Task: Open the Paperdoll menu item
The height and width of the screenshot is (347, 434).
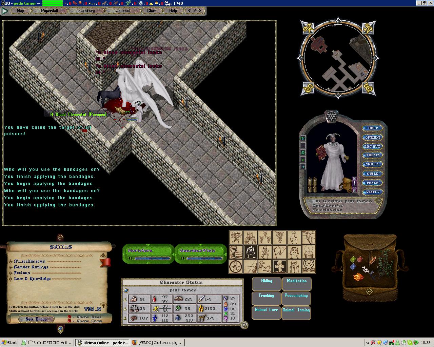Action: (50, 11)
